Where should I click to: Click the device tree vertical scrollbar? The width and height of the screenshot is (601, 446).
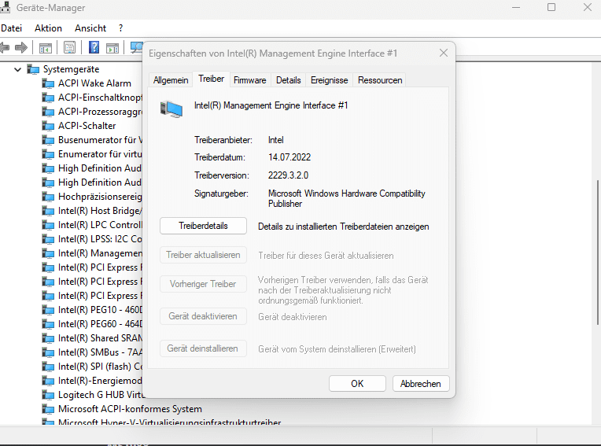click(x=598, y=252)
